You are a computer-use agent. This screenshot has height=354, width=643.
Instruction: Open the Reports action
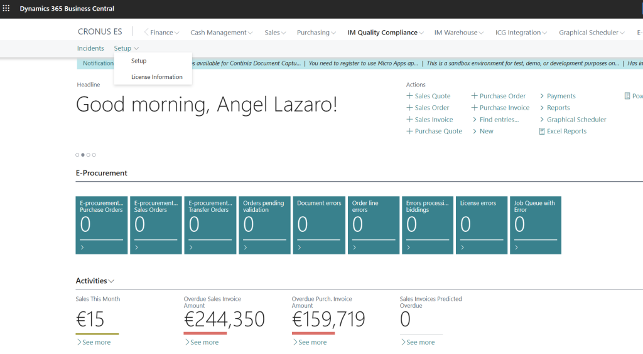pyautogui.click(x=558, y=108)
